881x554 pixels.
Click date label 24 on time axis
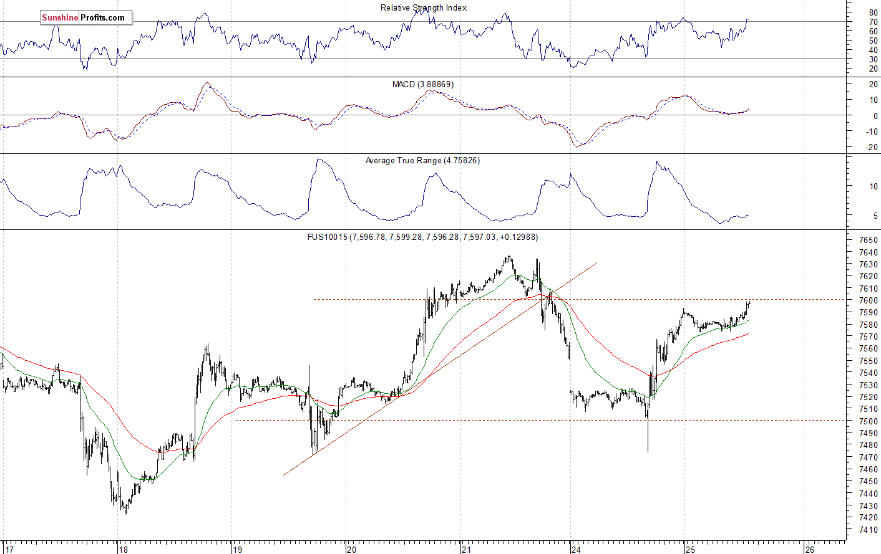[x=576, y=550]
